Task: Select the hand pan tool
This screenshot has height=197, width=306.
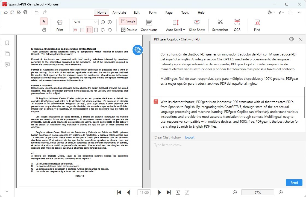Action: point(44,30)
